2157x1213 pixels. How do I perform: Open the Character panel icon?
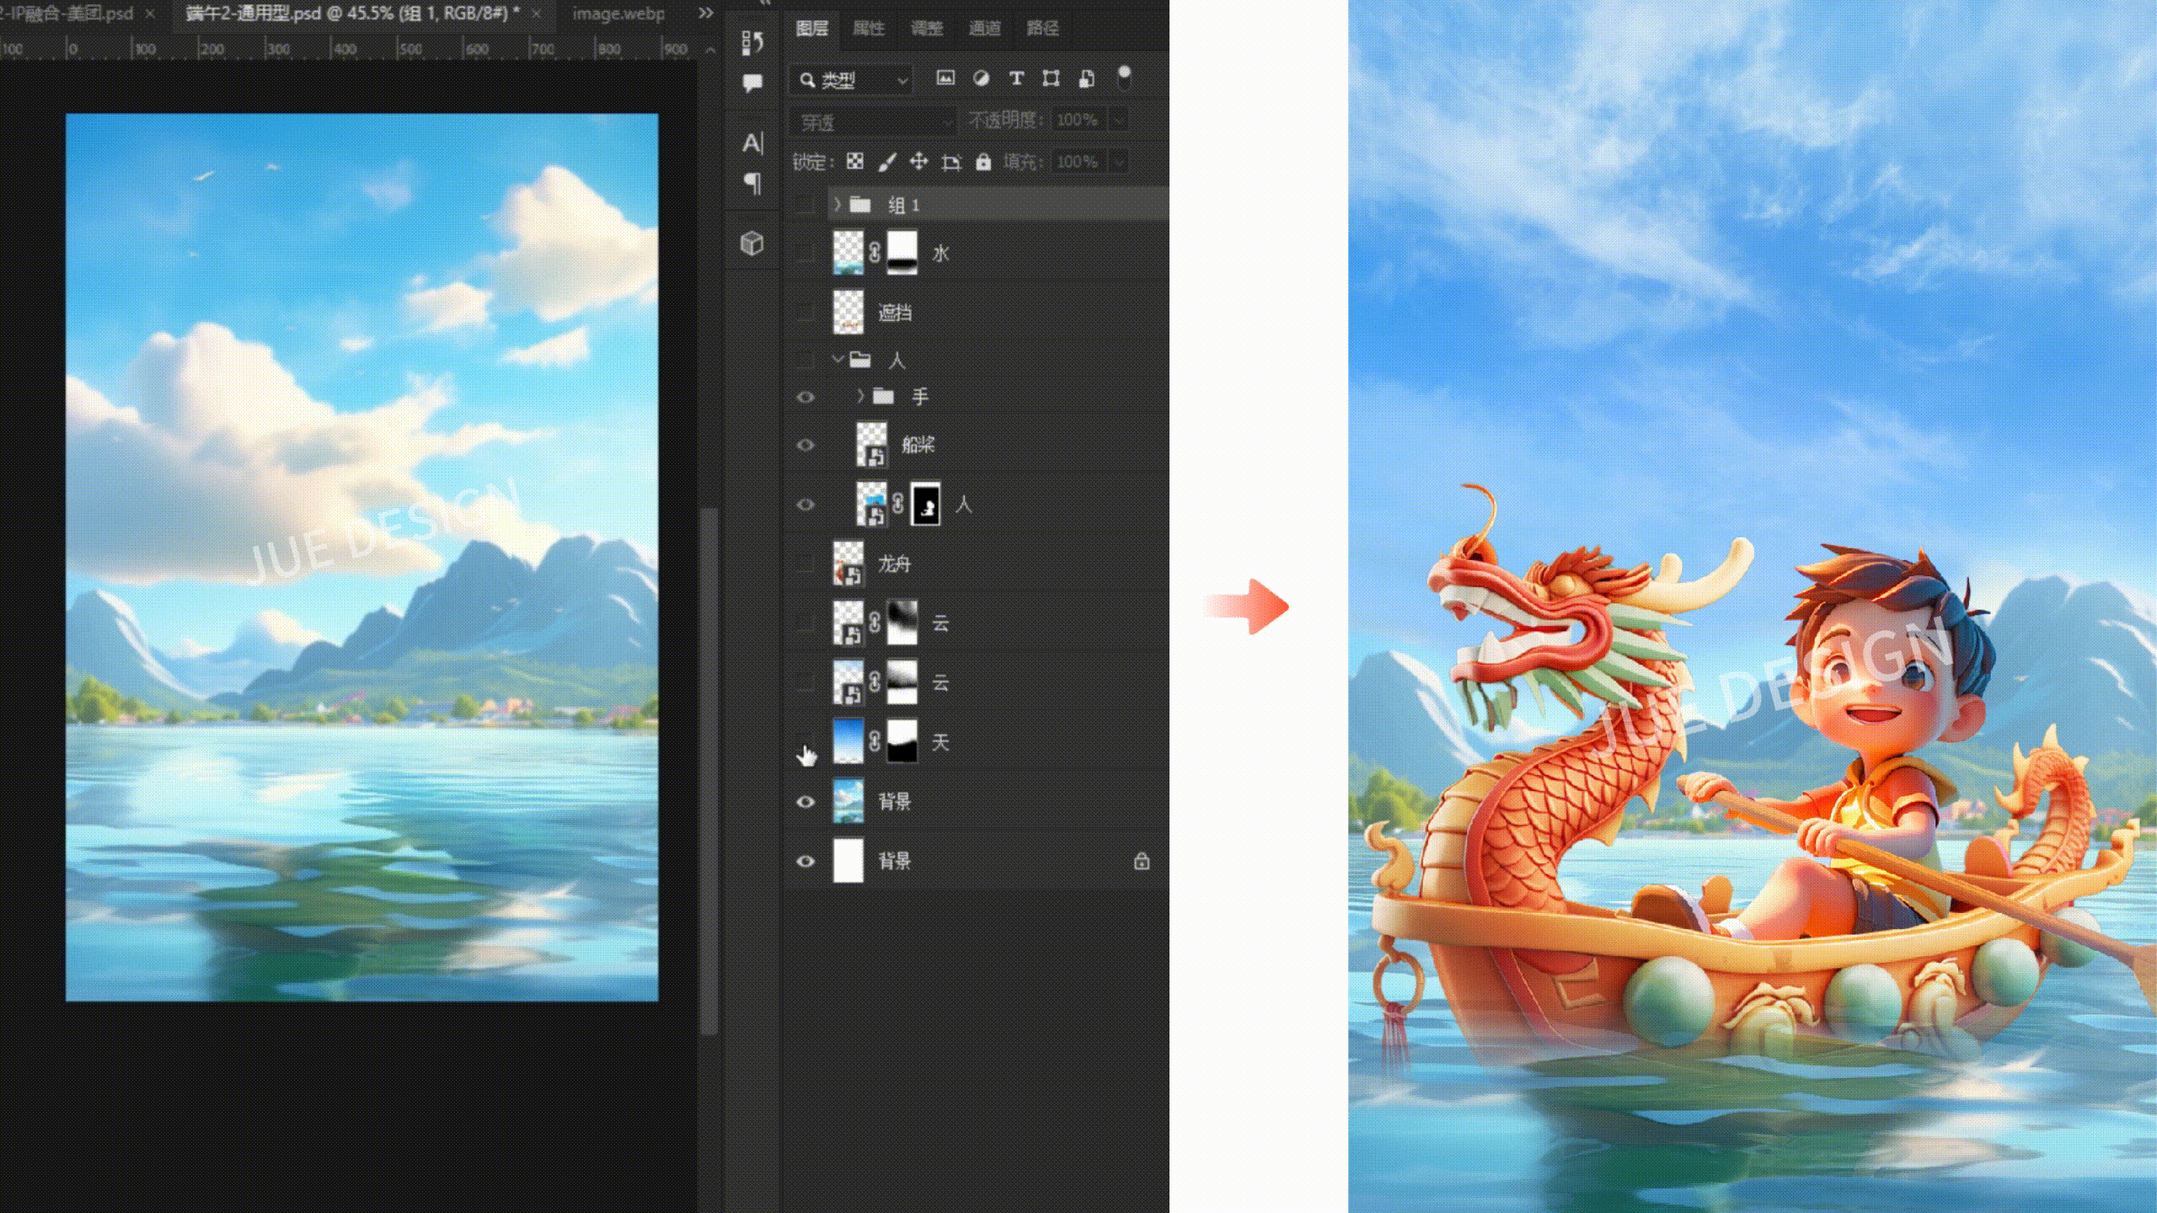[x=752, y=143]
